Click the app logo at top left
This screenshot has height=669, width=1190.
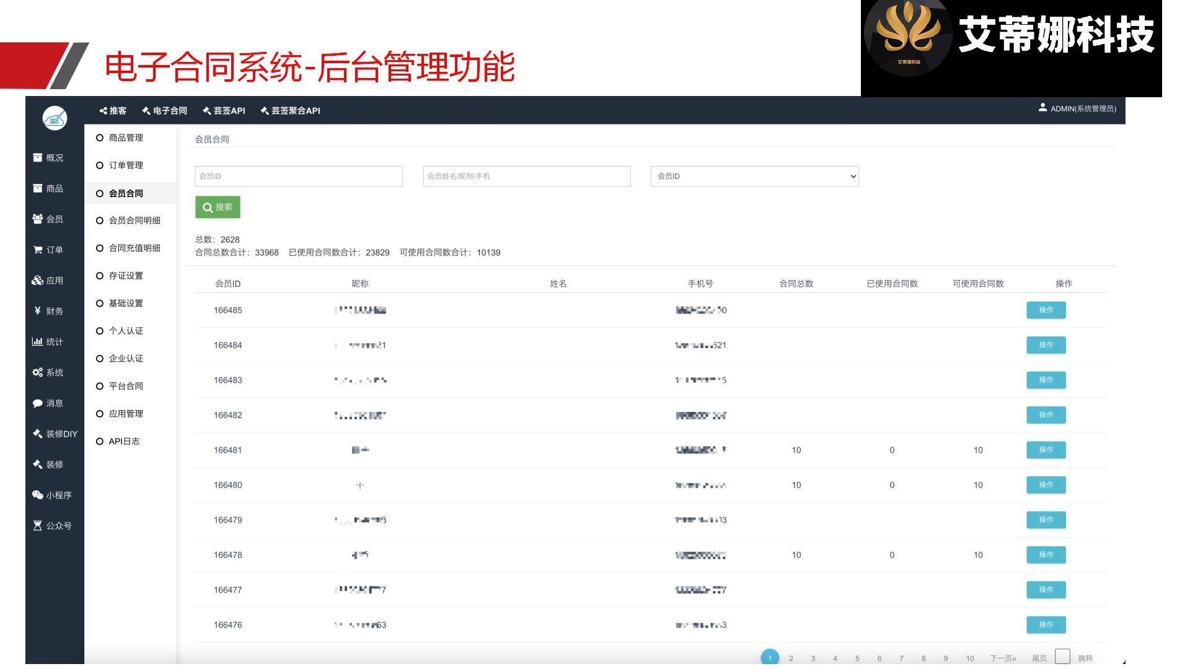(x=55, y=118)
